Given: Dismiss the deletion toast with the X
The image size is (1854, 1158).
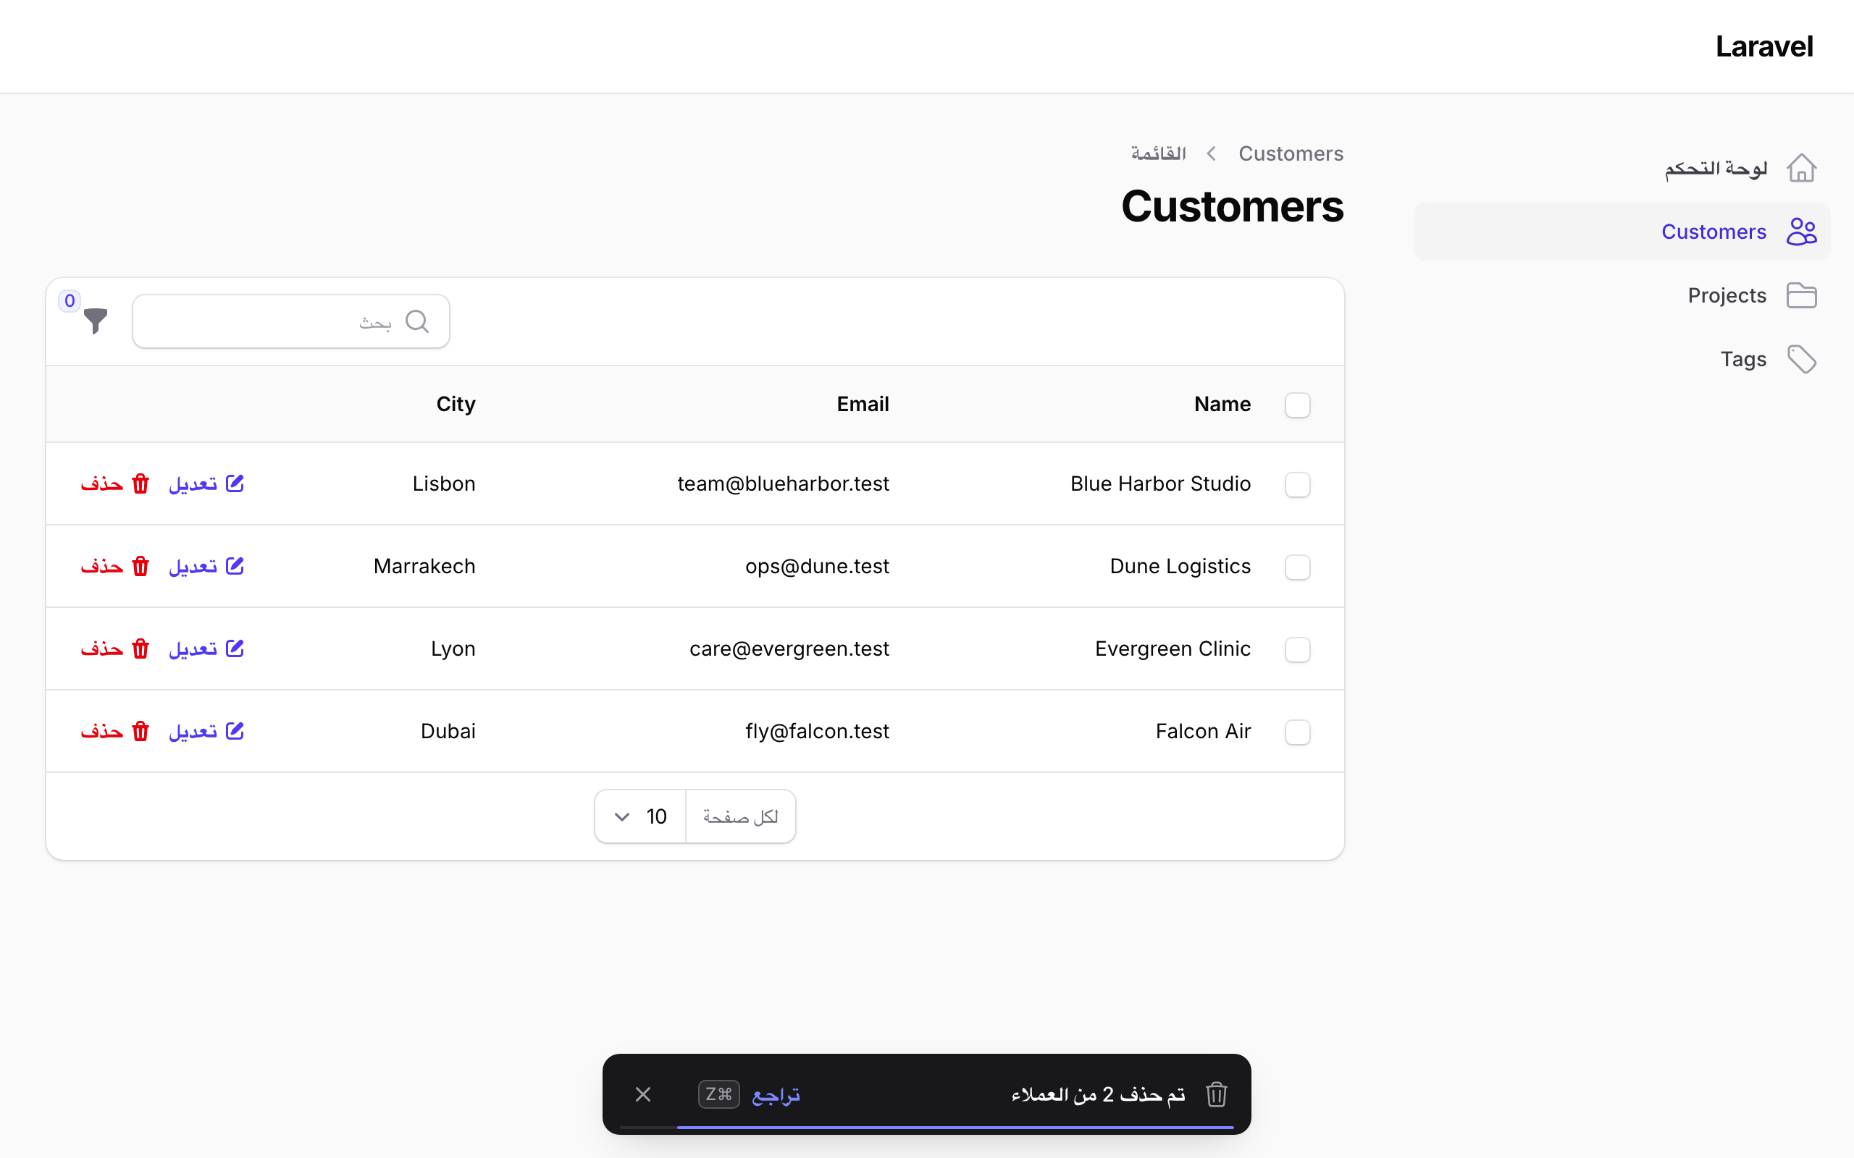Looking at the screenshot, I should [643, 1094].
